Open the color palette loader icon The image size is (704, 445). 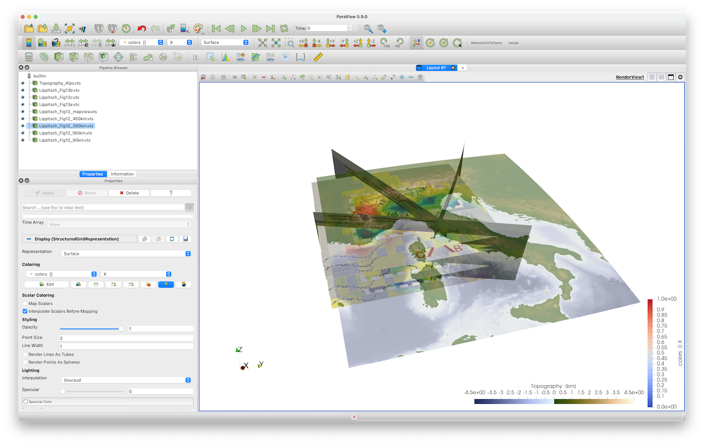199,29
